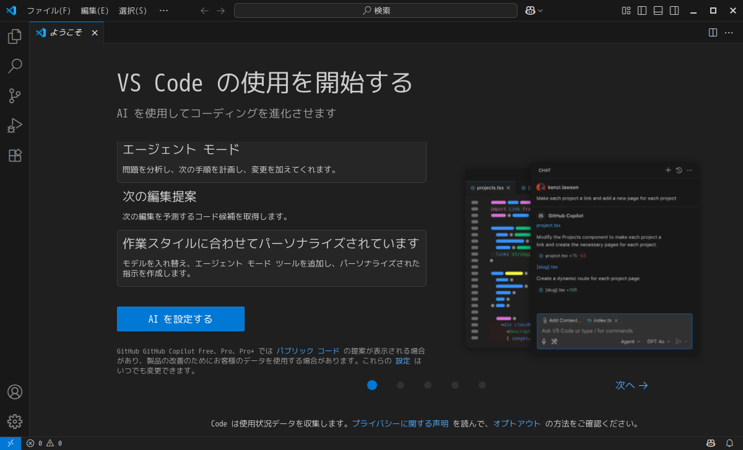
Task: Open the オプトアウト link
Action: pyautogui.click(x=517, y=424)
